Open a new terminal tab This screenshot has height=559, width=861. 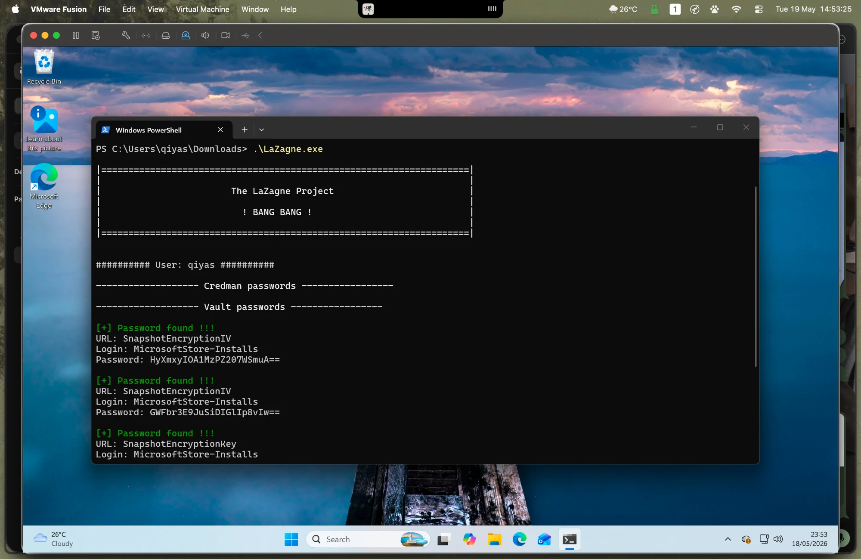pos(245,130)
